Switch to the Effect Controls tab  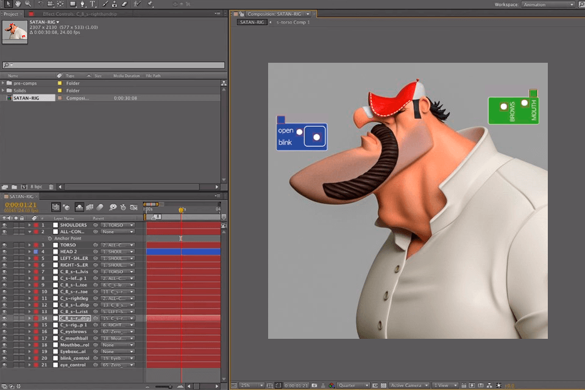[55, 13]
